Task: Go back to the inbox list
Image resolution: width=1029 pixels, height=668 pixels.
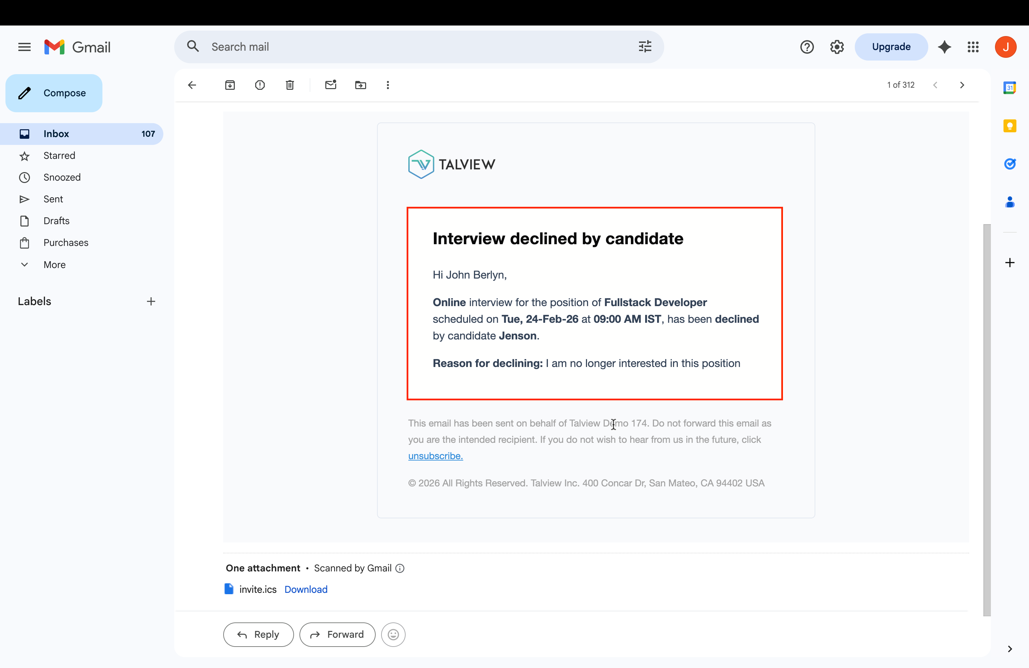Action: tap(192, 85)
